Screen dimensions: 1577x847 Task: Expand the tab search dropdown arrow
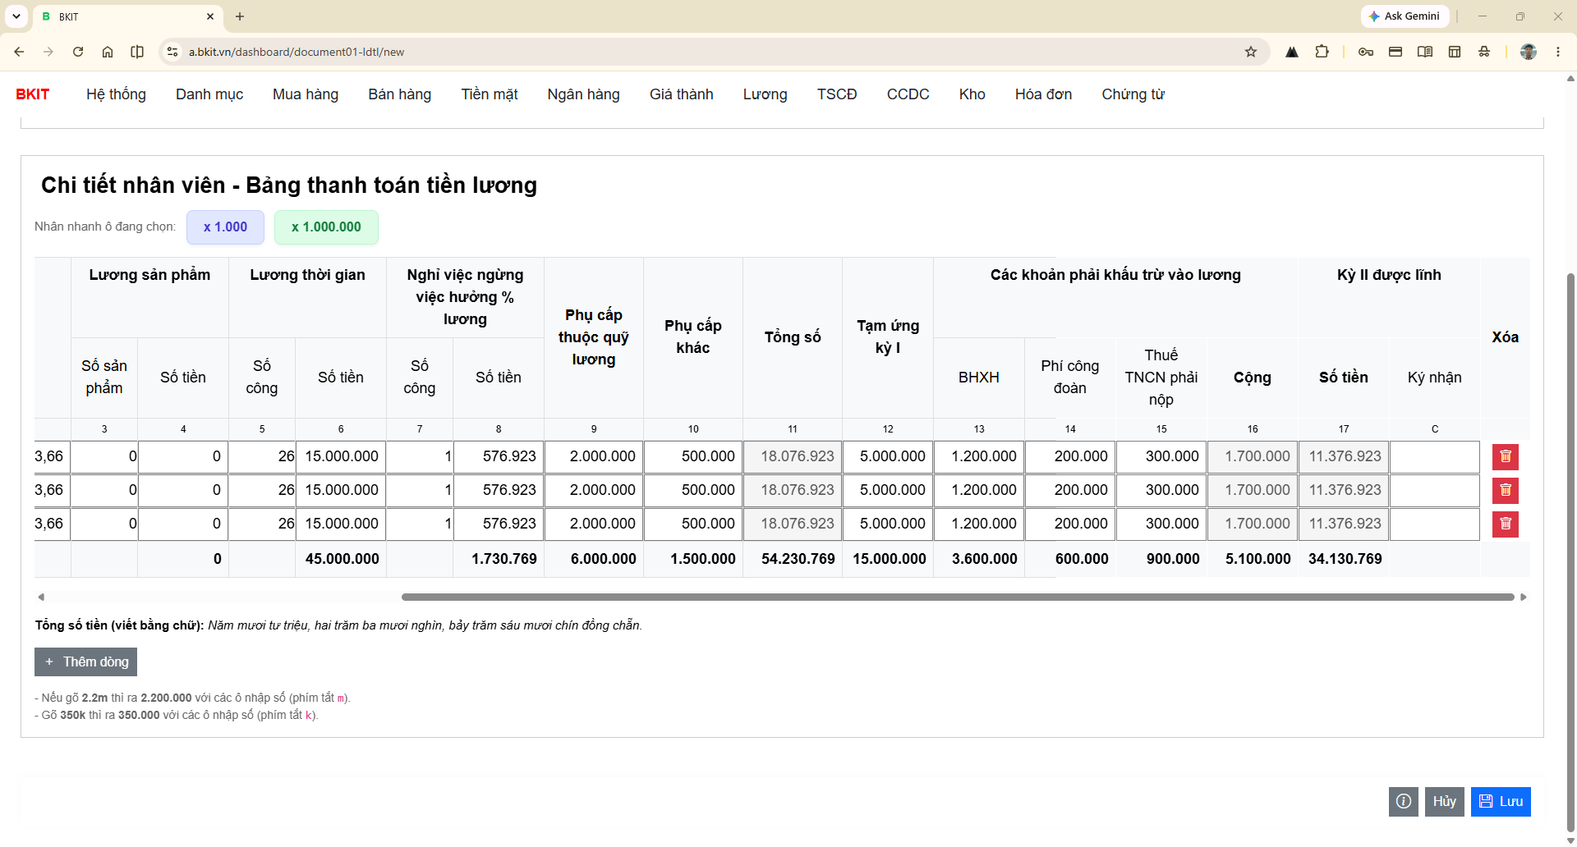click(x=16, y=16)
